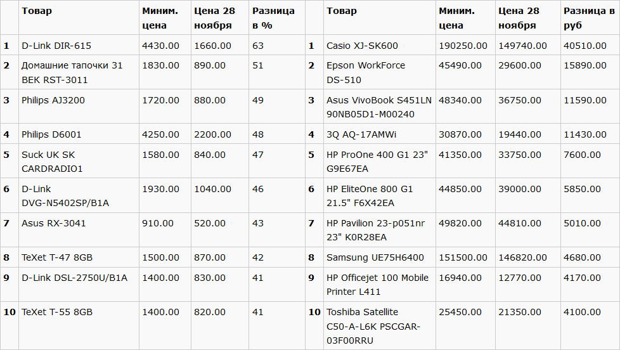Select the TeXet T-47 8GB row

(x=310, y=257)
